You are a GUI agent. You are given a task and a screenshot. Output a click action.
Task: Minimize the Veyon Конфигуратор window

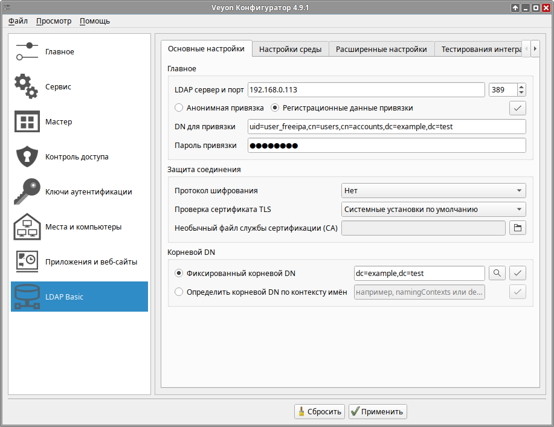(526, 7)
